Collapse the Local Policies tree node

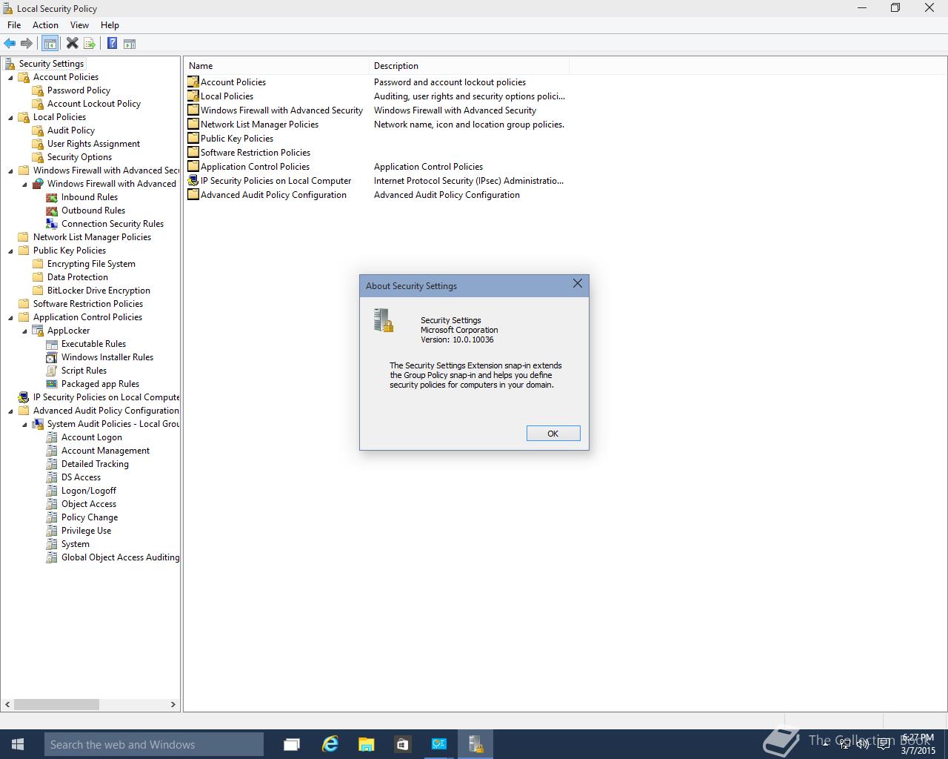tap(10, 117)
